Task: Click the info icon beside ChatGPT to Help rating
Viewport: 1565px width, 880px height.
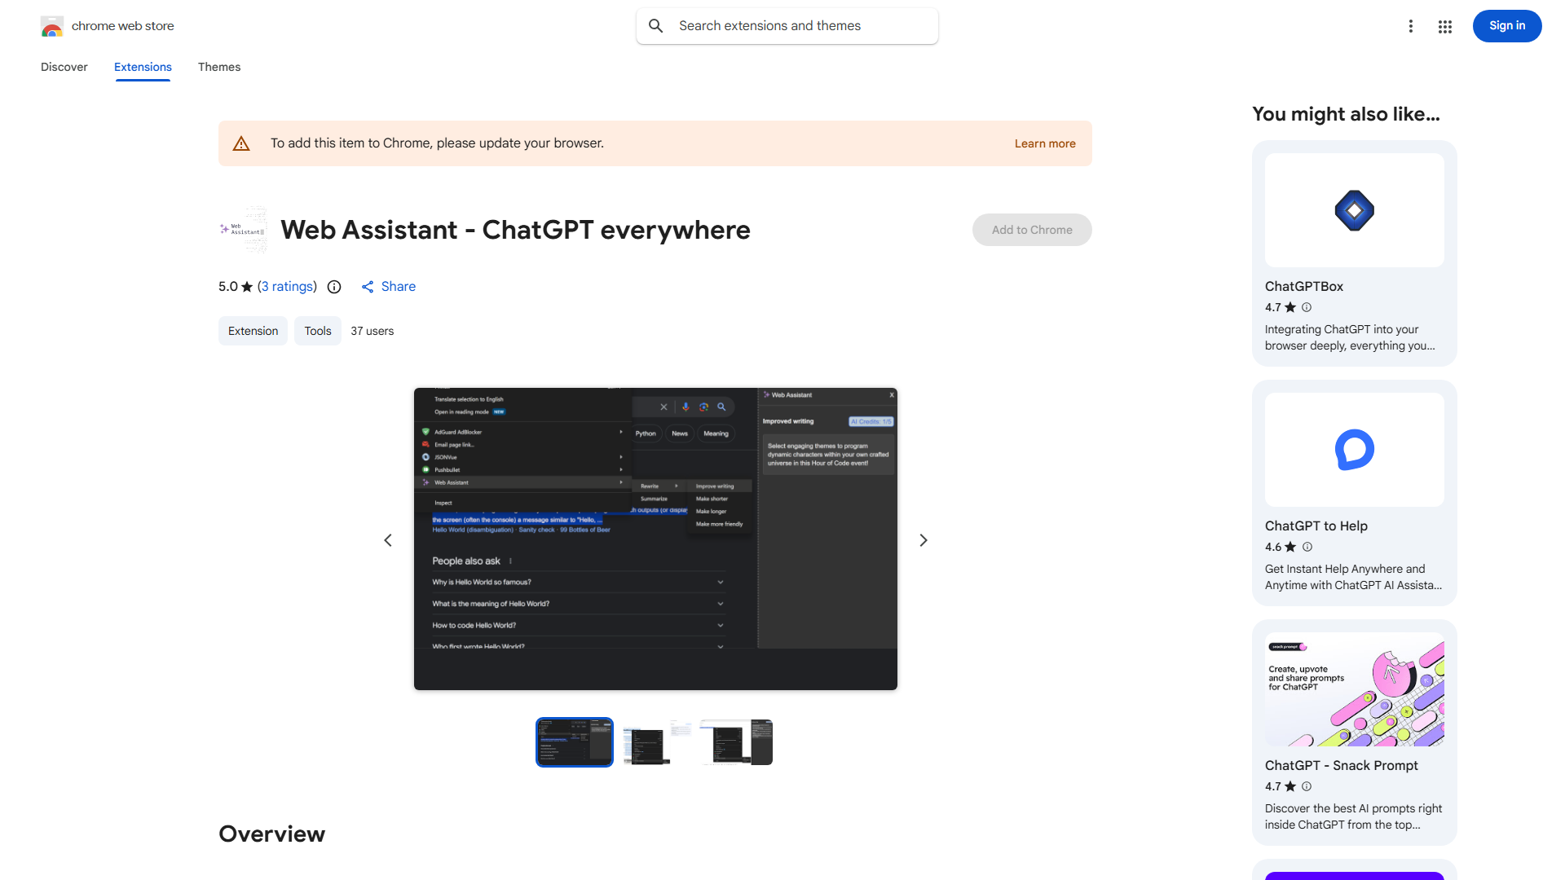Action: pos(1307,547)
